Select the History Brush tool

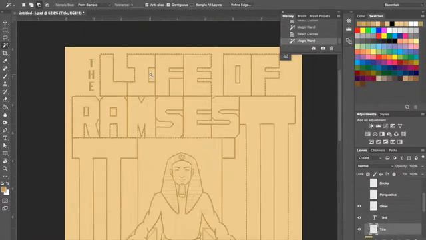(5, 92)
